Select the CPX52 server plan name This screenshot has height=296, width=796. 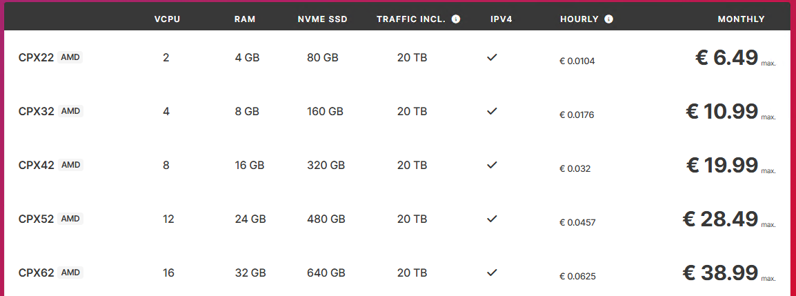(36, 219)
